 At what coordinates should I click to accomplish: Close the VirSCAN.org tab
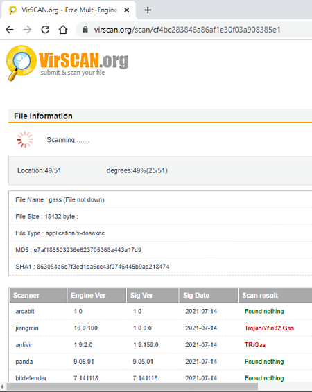click(127, 10)
